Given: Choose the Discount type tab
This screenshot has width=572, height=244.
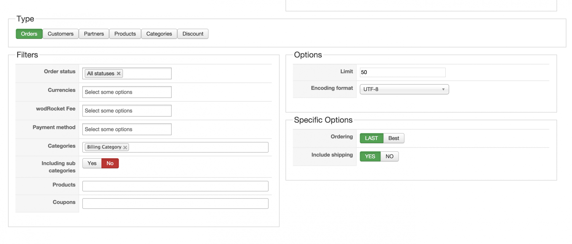Looking at the screenshot, I should pos(193,34).
